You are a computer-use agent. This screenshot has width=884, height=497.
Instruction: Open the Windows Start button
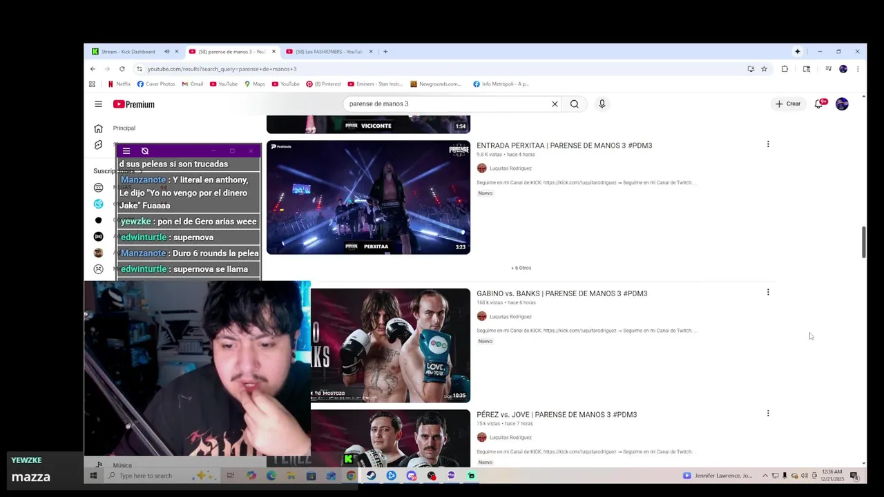93,476
